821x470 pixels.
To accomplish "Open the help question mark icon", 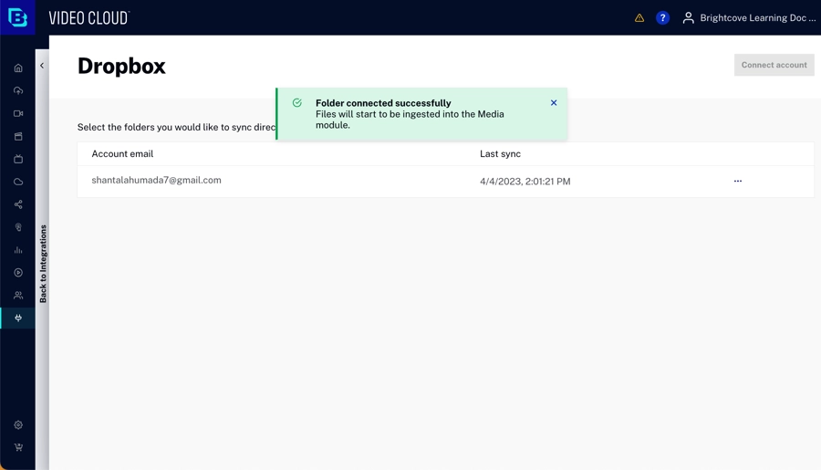I will coord(663,18).
